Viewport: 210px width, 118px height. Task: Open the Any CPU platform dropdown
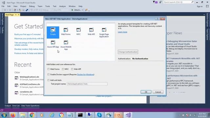pyautogui.click(x=61, y=10)
